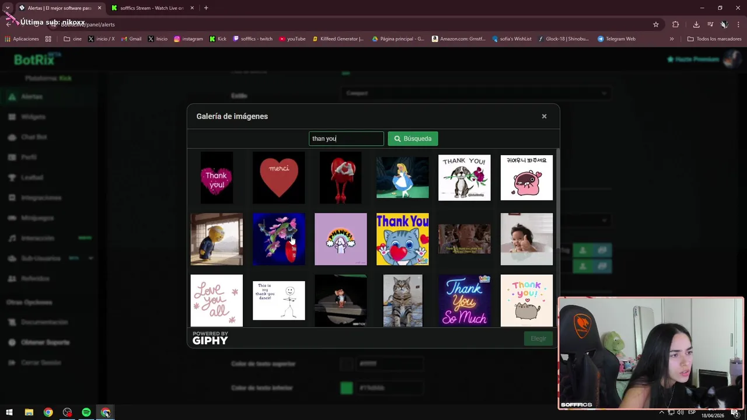Click the BotRix logo
Viewport: 747px width, 420px height.
37,60
